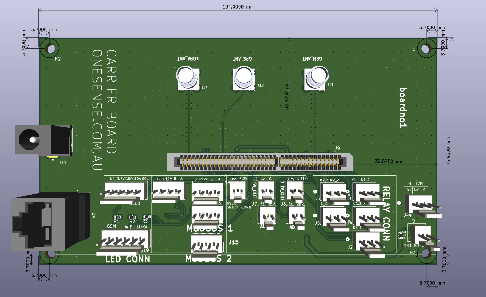Select the OLED I2C header connector
This screenshot has height=297, width=486.
pyautogui.click(x=123, y=192)
